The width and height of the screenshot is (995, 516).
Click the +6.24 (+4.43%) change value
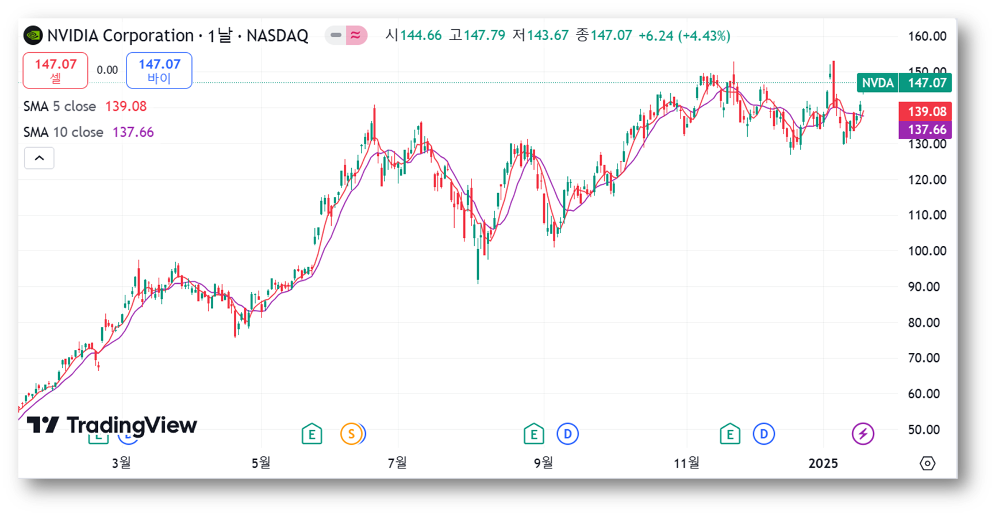(x=684, y=36)
